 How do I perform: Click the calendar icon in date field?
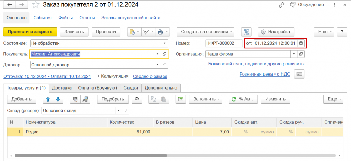coord(301,43)
